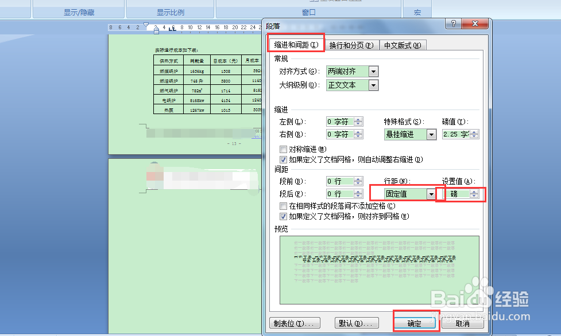
Task: Increase the 段前 value with the stepper
Action: [359, 179]
